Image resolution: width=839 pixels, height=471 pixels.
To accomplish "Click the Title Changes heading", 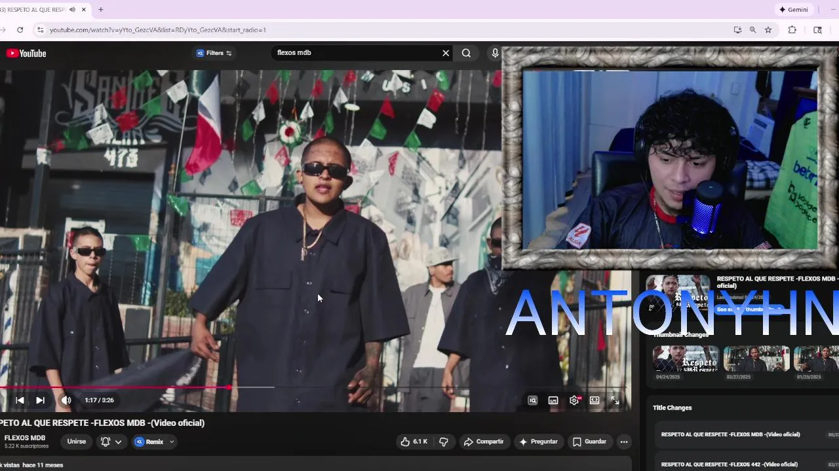I will pyautogui.click(x=672, y=408).
